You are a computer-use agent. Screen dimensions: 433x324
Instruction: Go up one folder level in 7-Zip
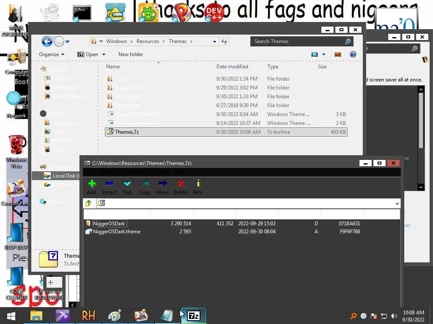(x=88, y=203)
